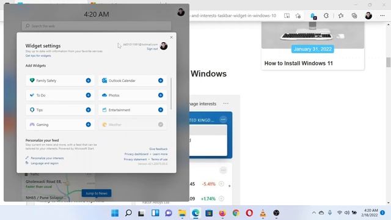Click the Sign out link
Viewport: 391px width, 220px height.
[x=152, y=49]
